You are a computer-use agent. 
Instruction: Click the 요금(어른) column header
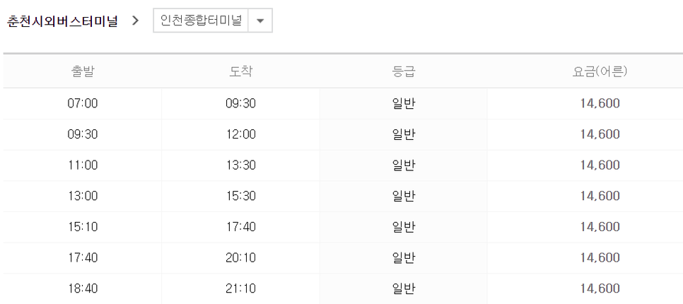[600, 72]
